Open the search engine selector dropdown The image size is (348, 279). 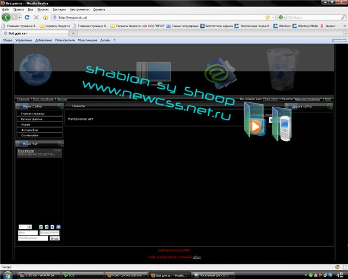(282, 17)
